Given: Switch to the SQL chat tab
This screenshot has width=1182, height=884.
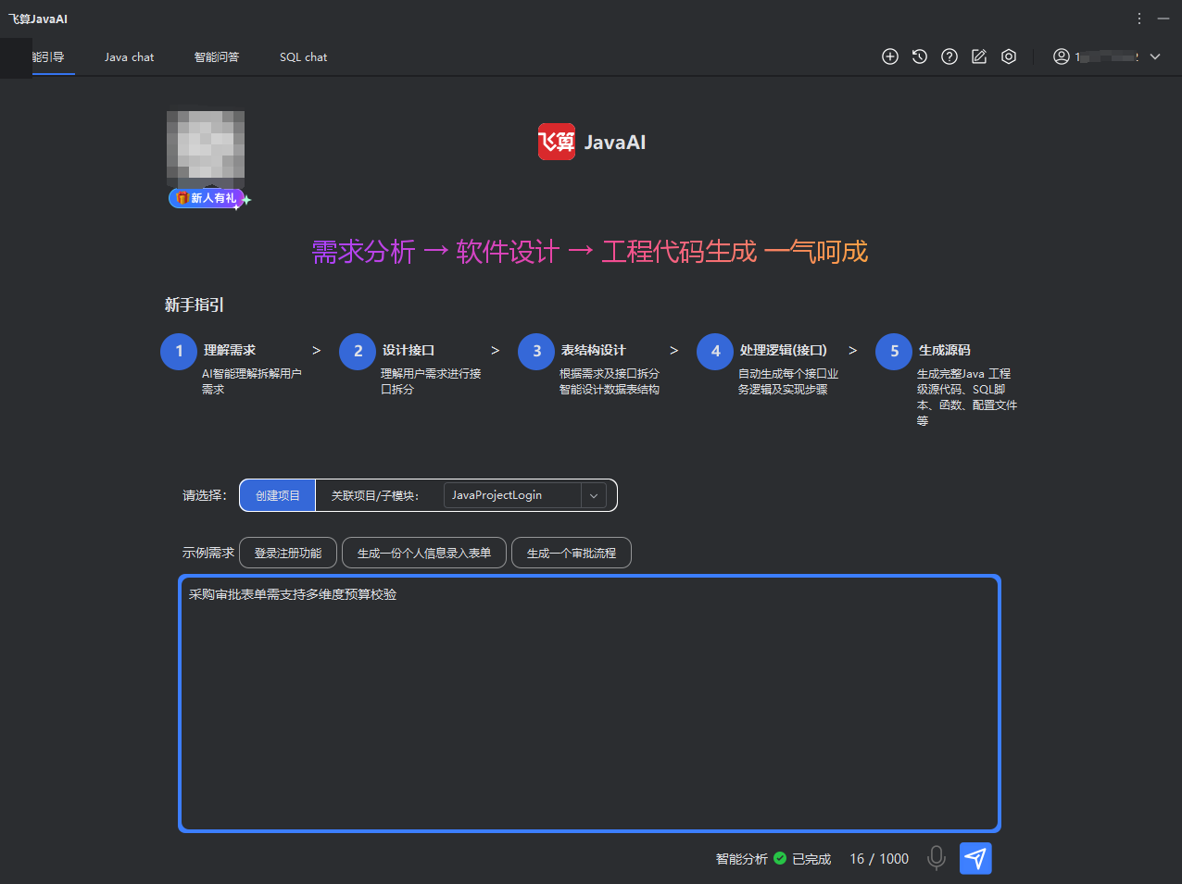Looking at the screenshot, I should 303,57.
